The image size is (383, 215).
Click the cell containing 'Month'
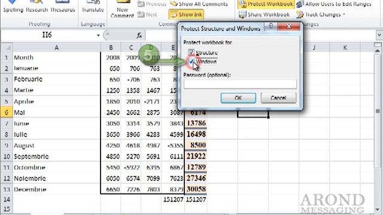click(57, 57)
